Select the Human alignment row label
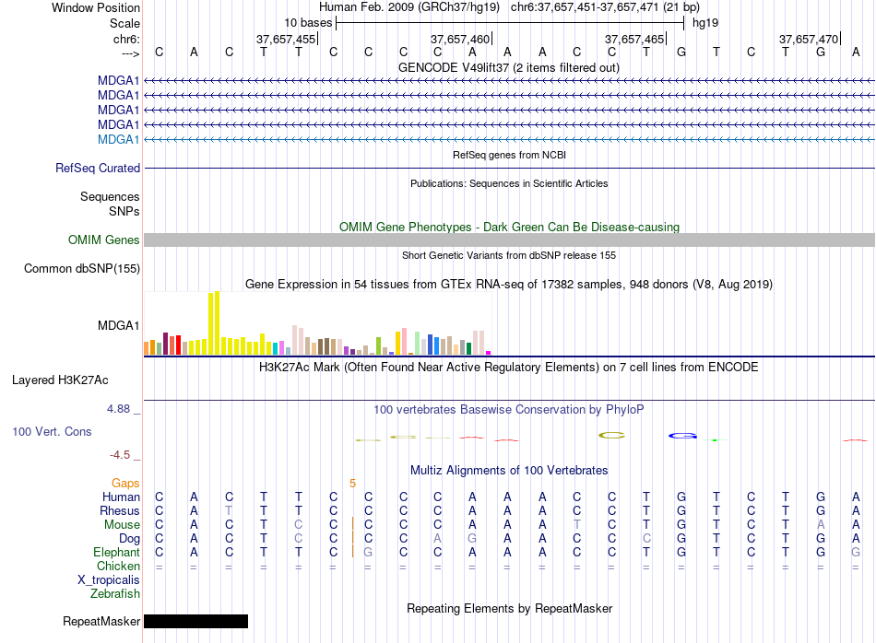The width and height of the screenshot is (876, 643). coord(121,497)
